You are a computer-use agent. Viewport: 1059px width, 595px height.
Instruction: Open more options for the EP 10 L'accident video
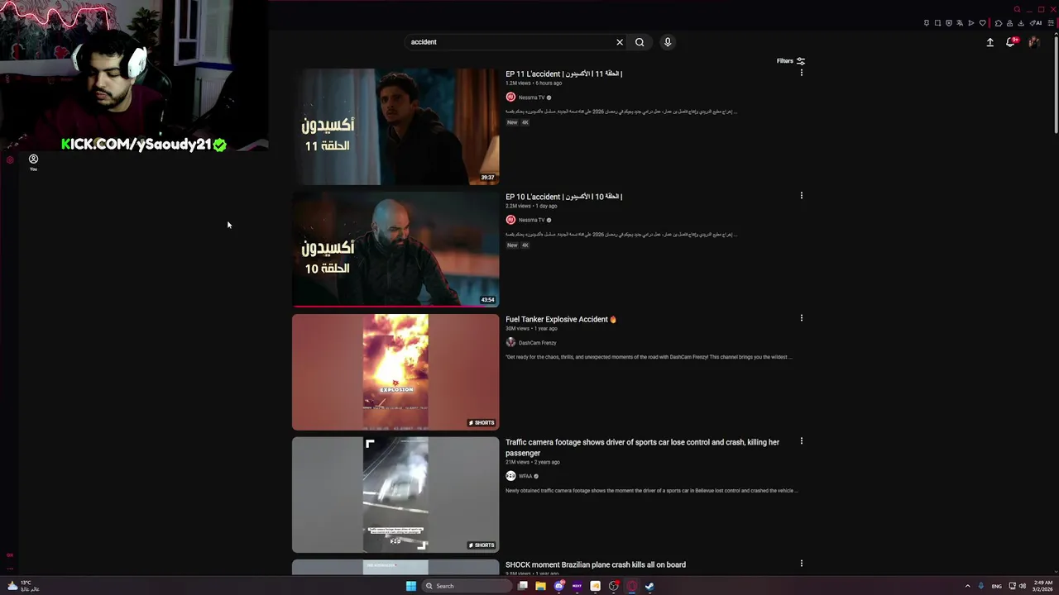coord(801,196)
